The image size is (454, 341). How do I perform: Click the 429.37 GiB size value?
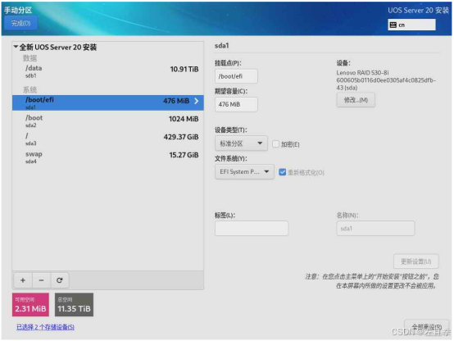coord(181,137)
